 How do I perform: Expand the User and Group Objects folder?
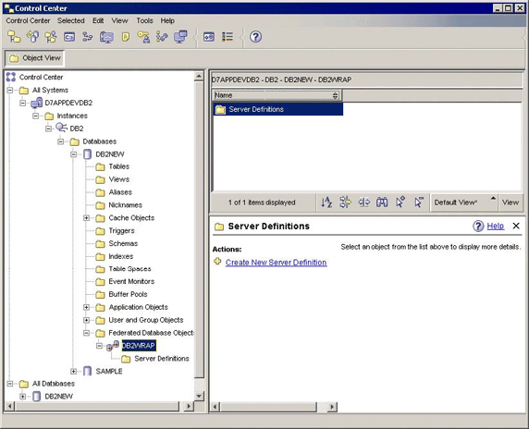click(86, 320)
